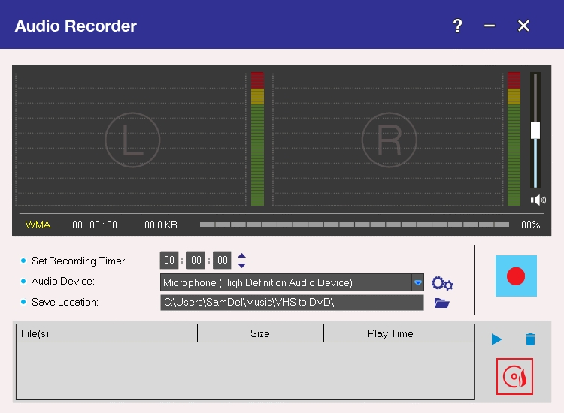Decrease timer with the down arrow
Viewport: 564px width, 413px height.
coord(241,266)
